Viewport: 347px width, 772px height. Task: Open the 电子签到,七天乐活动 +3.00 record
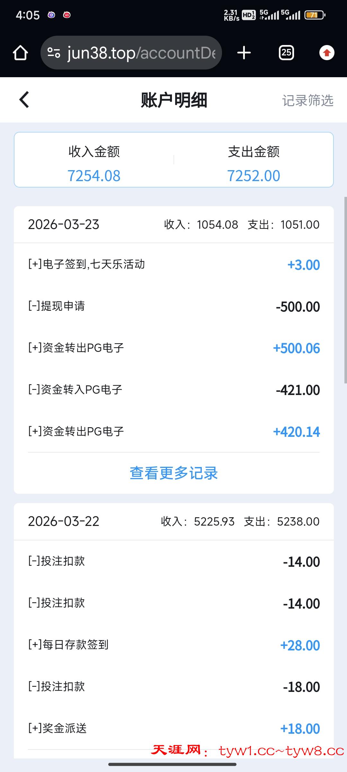click(x=173, y=265)
